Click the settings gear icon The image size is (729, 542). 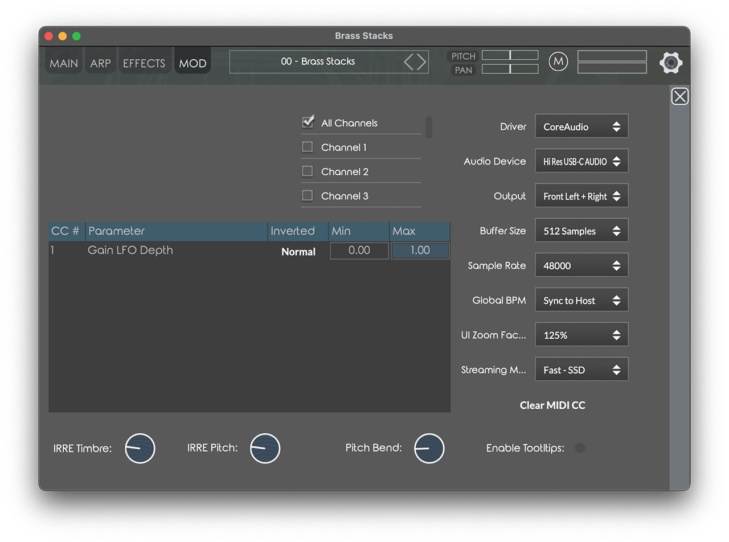pos(671,62)
